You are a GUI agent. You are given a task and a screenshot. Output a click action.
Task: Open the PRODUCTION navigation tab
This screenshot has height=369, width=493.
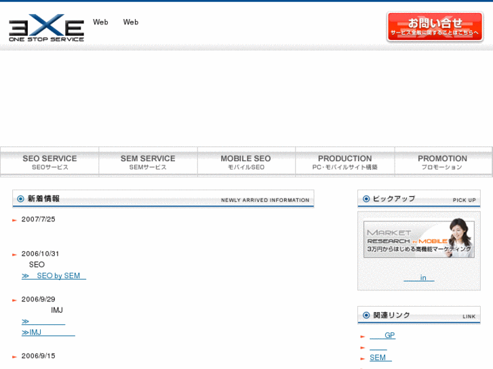(x=345, y=162)
